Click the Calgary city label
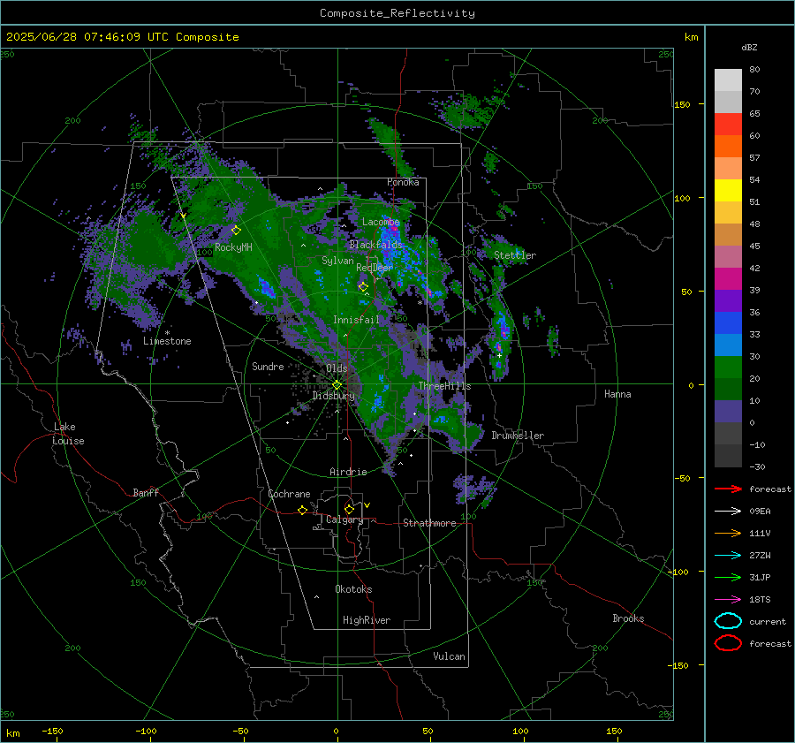This screenshot has height=743, width=795. [344, 519]
